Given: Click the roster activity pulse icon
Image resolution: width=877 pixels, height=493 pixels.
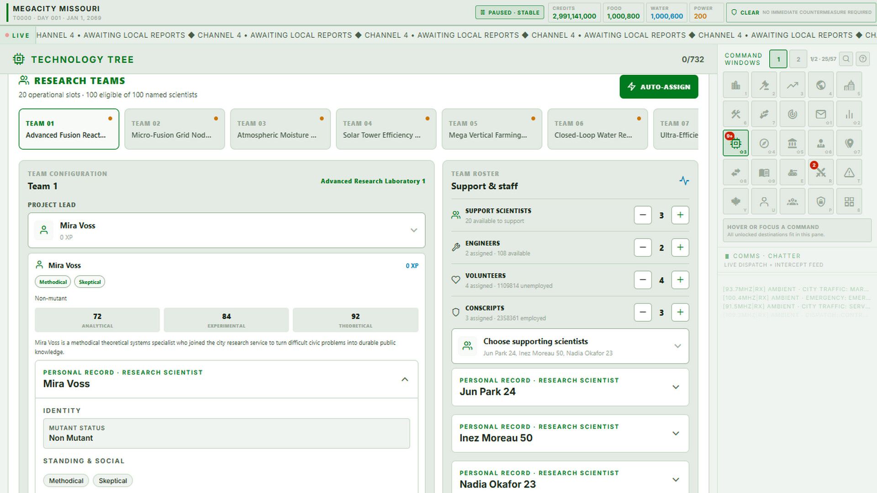Looking at the screenshot, I should click(x=684, y=181).
